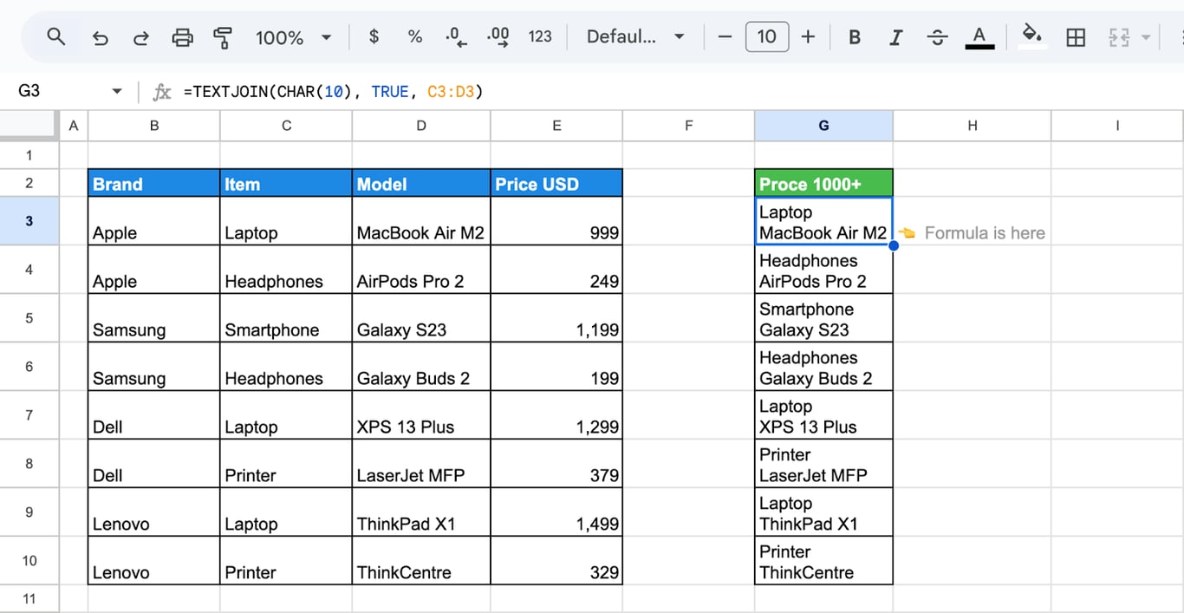1184x613 pixels.
Task: Select the Galaxy Buds 2 Model cell
Action: click(x=421, y=367)
